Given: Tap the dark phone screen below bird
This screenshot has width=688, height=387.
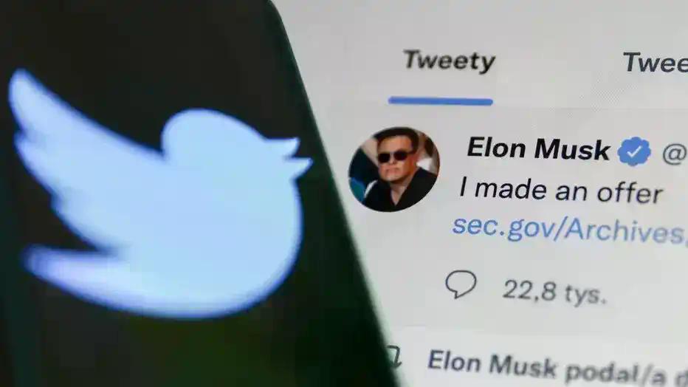Looking at the screenshot, I should point(176,351).
